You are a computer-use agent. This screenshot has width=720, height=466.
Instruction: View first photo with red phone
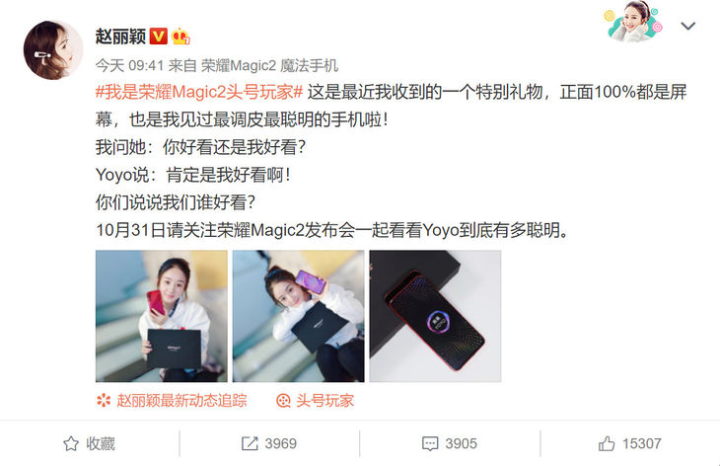[161, 316]
